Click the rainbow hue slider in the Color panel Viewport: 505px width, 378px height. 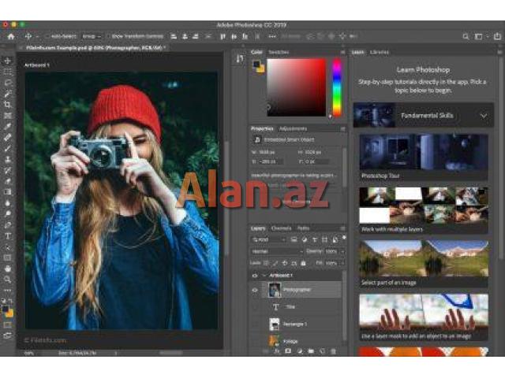pyautogui.click(x=336, y=87)
